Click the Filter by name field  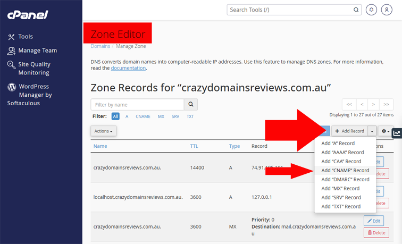coord(137,105)
